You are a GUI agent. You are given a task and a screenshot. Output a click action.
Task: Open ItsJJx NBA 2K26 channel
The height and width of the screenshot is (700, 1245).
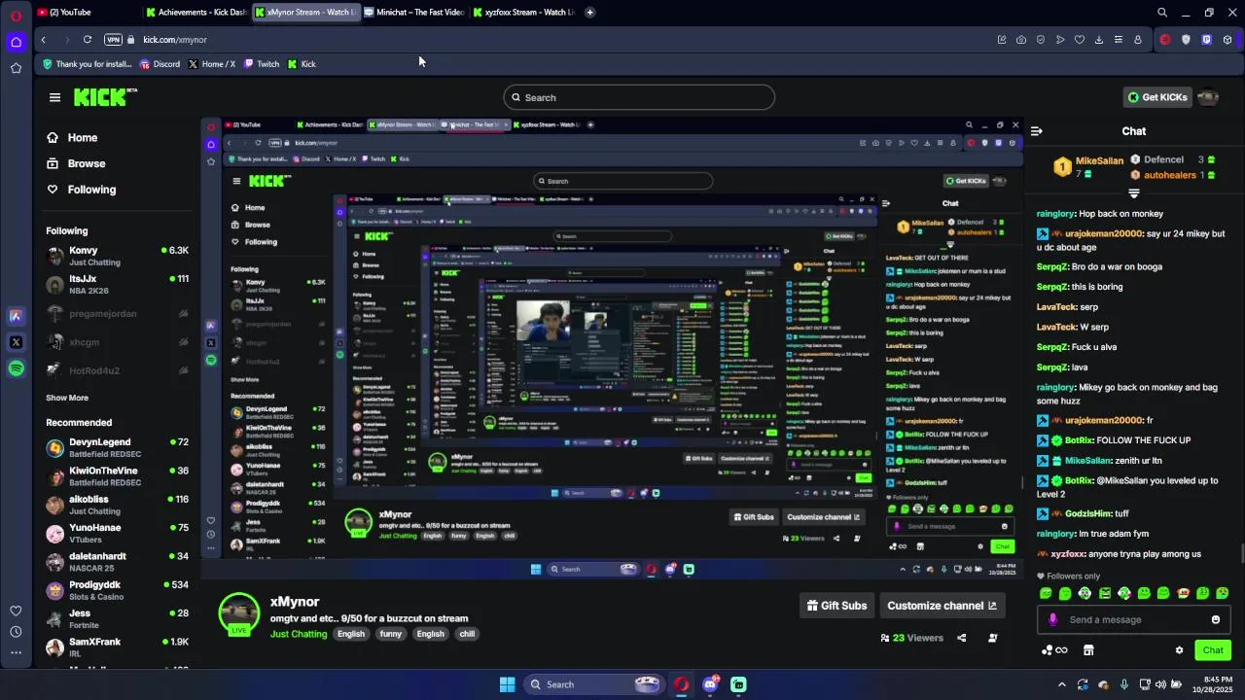tap(117, 285)
